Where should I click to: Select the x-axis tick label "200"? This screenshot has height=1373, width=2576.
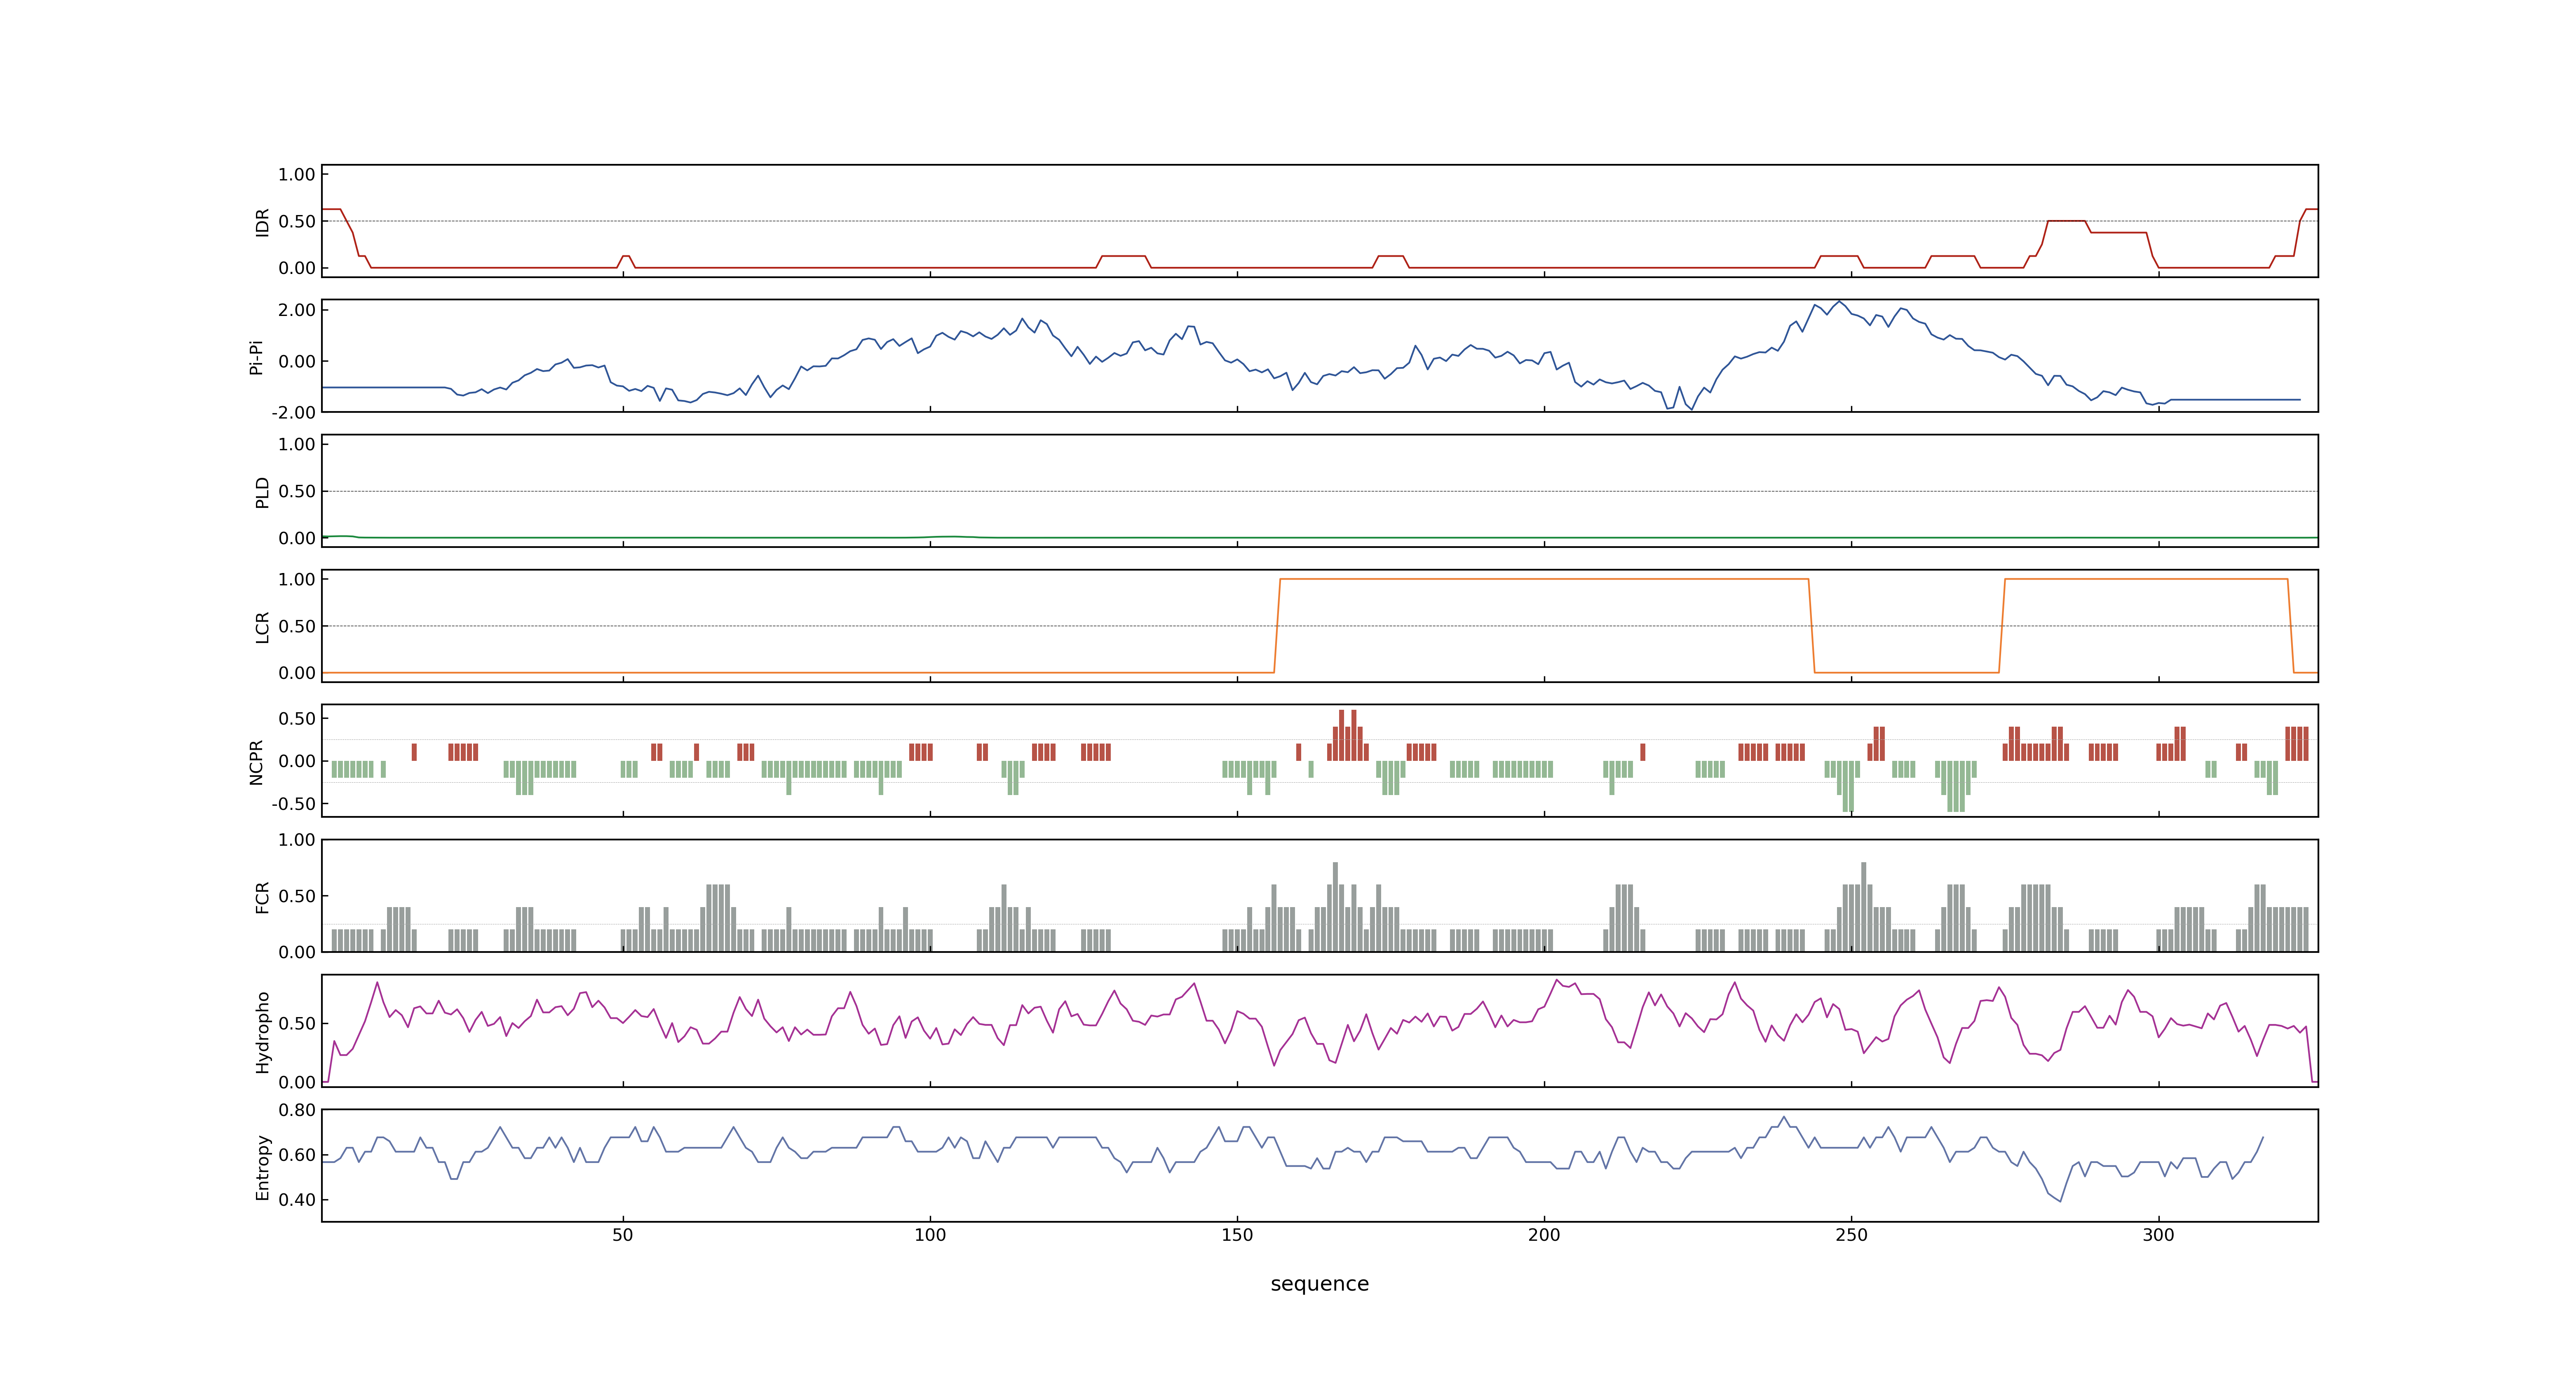point(1544,1235)
